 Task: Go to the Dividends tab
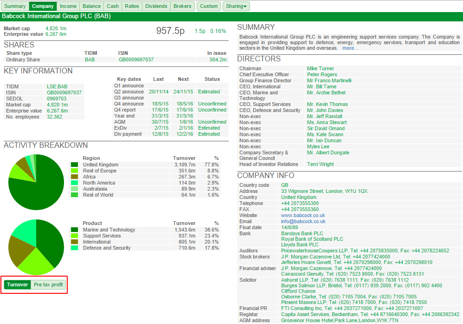coord(156,6)
